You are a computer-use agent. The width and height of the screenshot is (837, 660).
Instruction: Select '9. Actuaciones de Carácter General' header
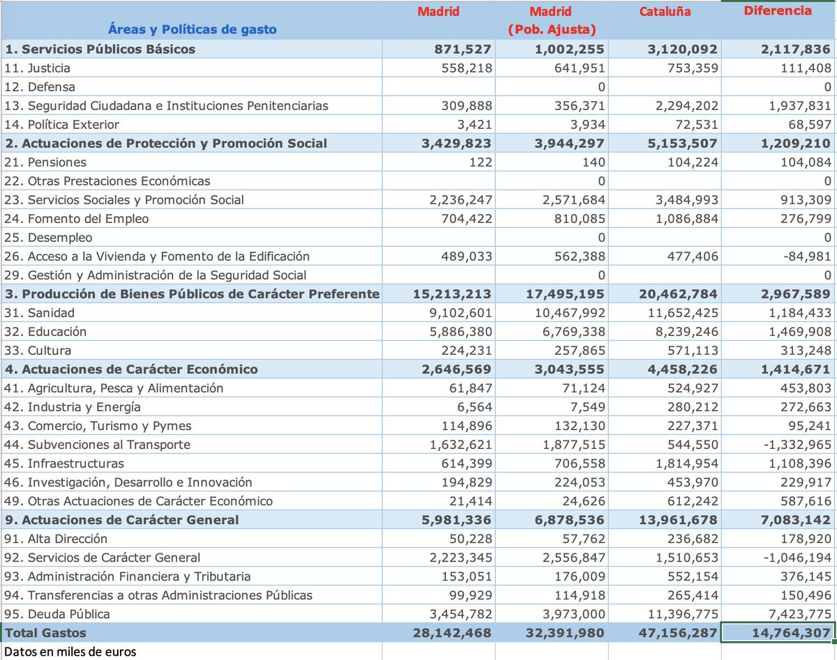121,519
